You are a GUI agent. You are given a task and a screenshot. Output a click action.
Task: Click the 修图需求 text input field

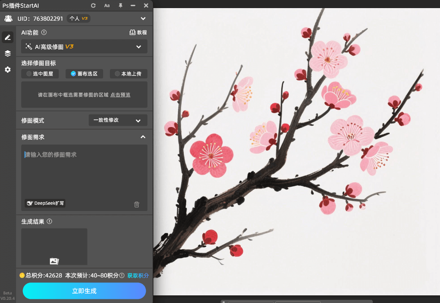[x=84, y=171]
